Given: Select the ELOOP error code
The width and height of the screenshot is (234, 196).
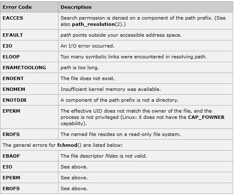Looking at the screenshot, I should point(11,57).
